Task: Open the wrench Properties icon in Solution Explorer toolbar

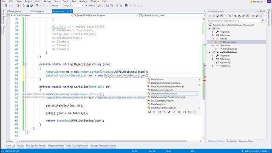Action: tap(257, 16)
